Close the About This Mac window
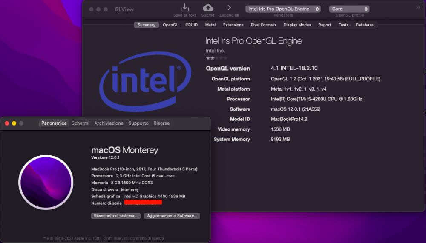Screen dimensions: 426x243 [7, 123]
